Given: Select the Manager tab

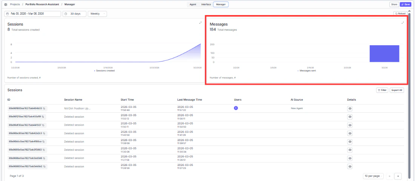Looking at the screenshot, I should (x=221, y=5).
